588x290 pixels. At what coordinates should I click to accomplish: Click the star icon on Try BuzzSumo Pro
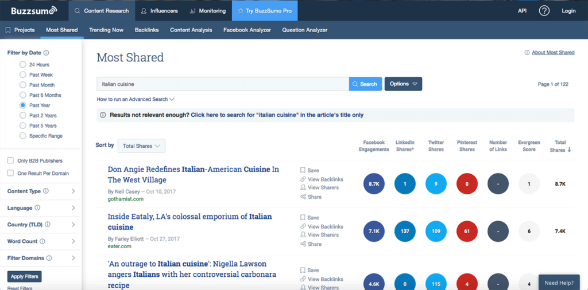241,11
